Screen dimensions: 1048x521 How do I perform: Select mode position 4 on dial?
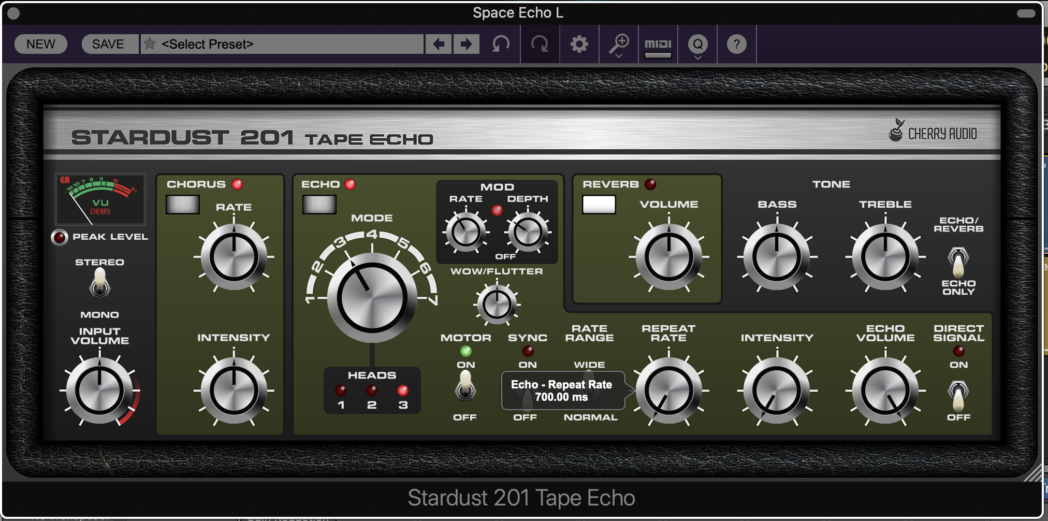click(x=372, y=234)
